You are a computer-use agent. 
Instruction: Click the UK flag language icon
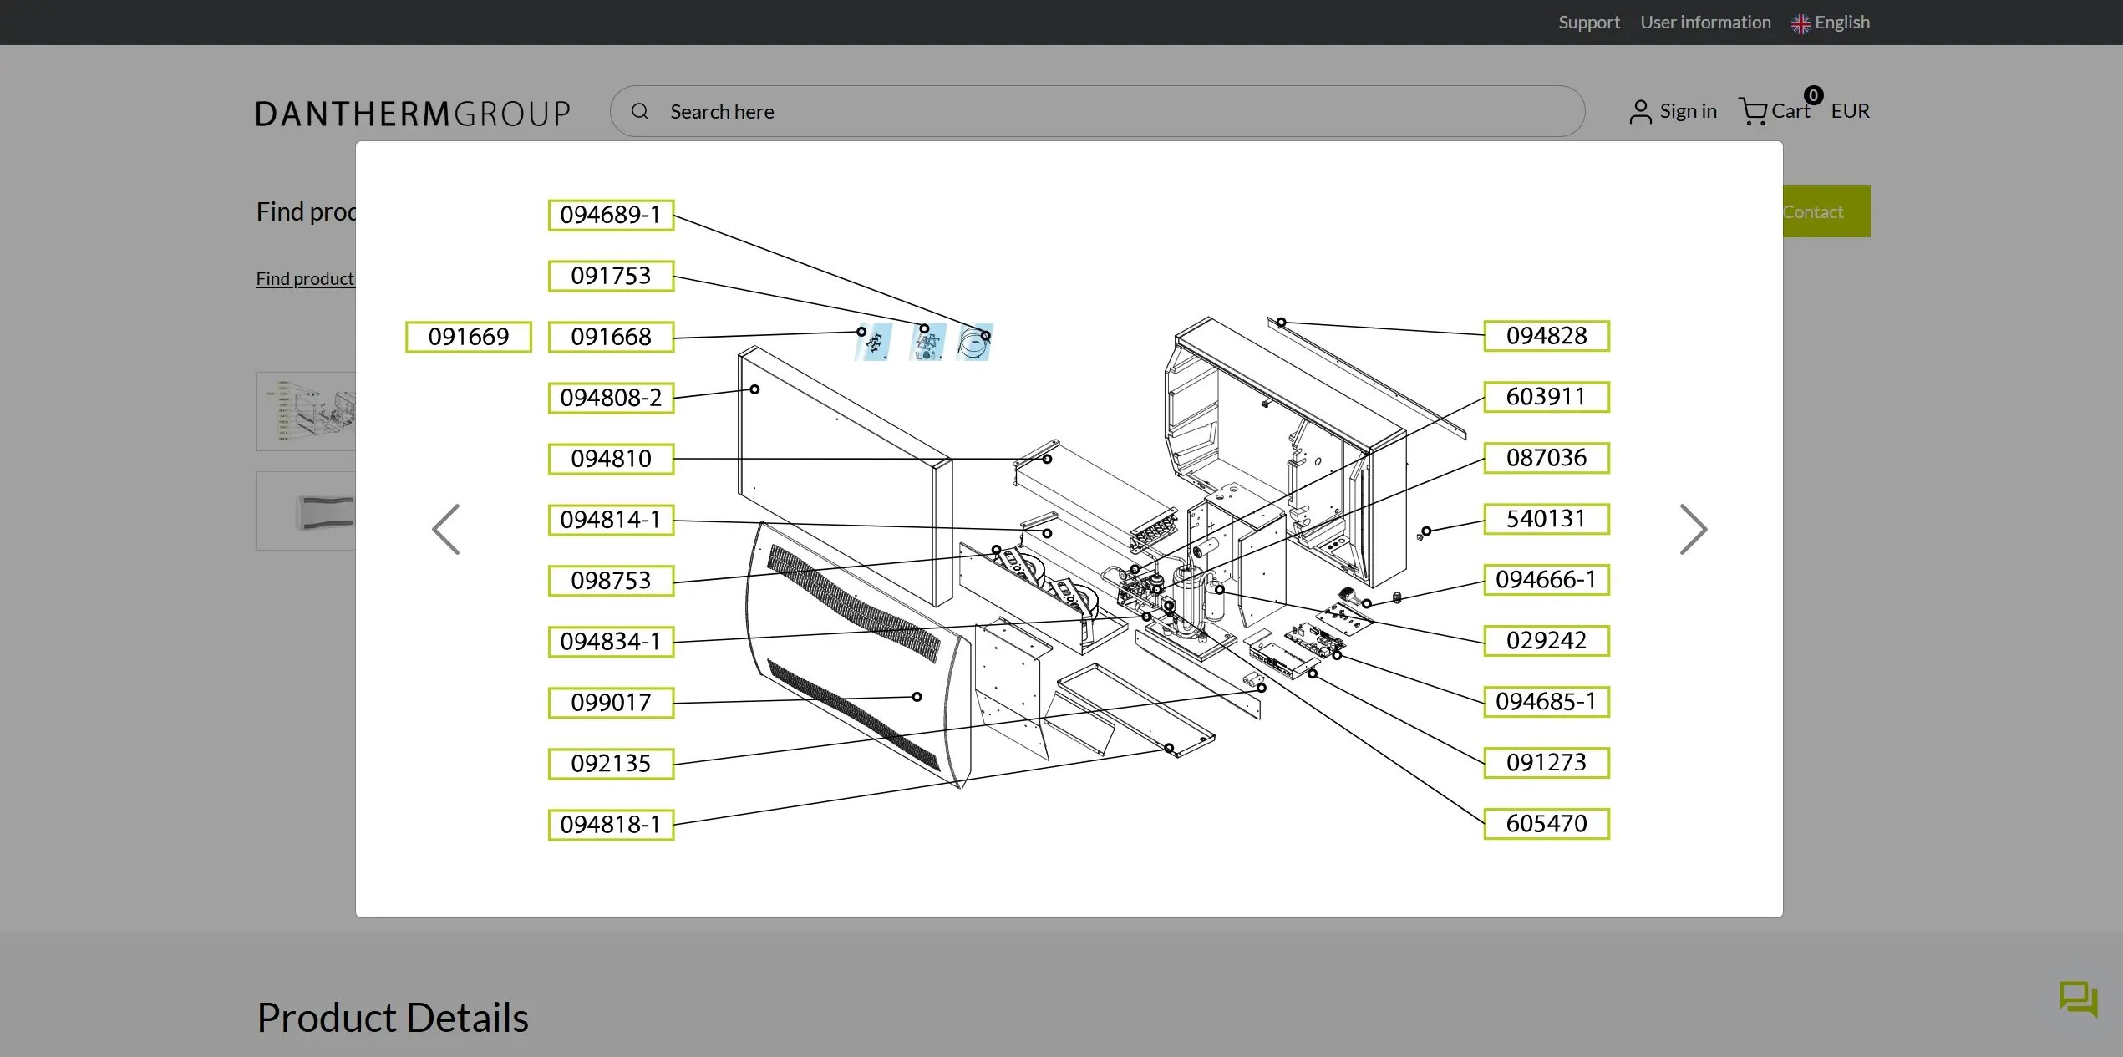[x=1800, y=23]
